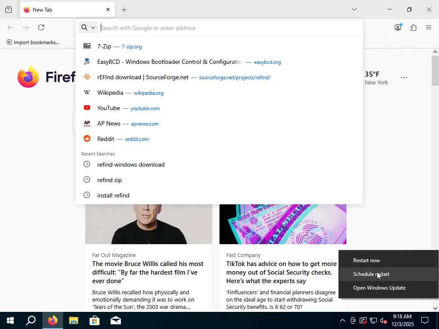The height and width of the screenshot is (329, 439).
Task: Close the New Tab tab
Action: (x=108, y=9)
